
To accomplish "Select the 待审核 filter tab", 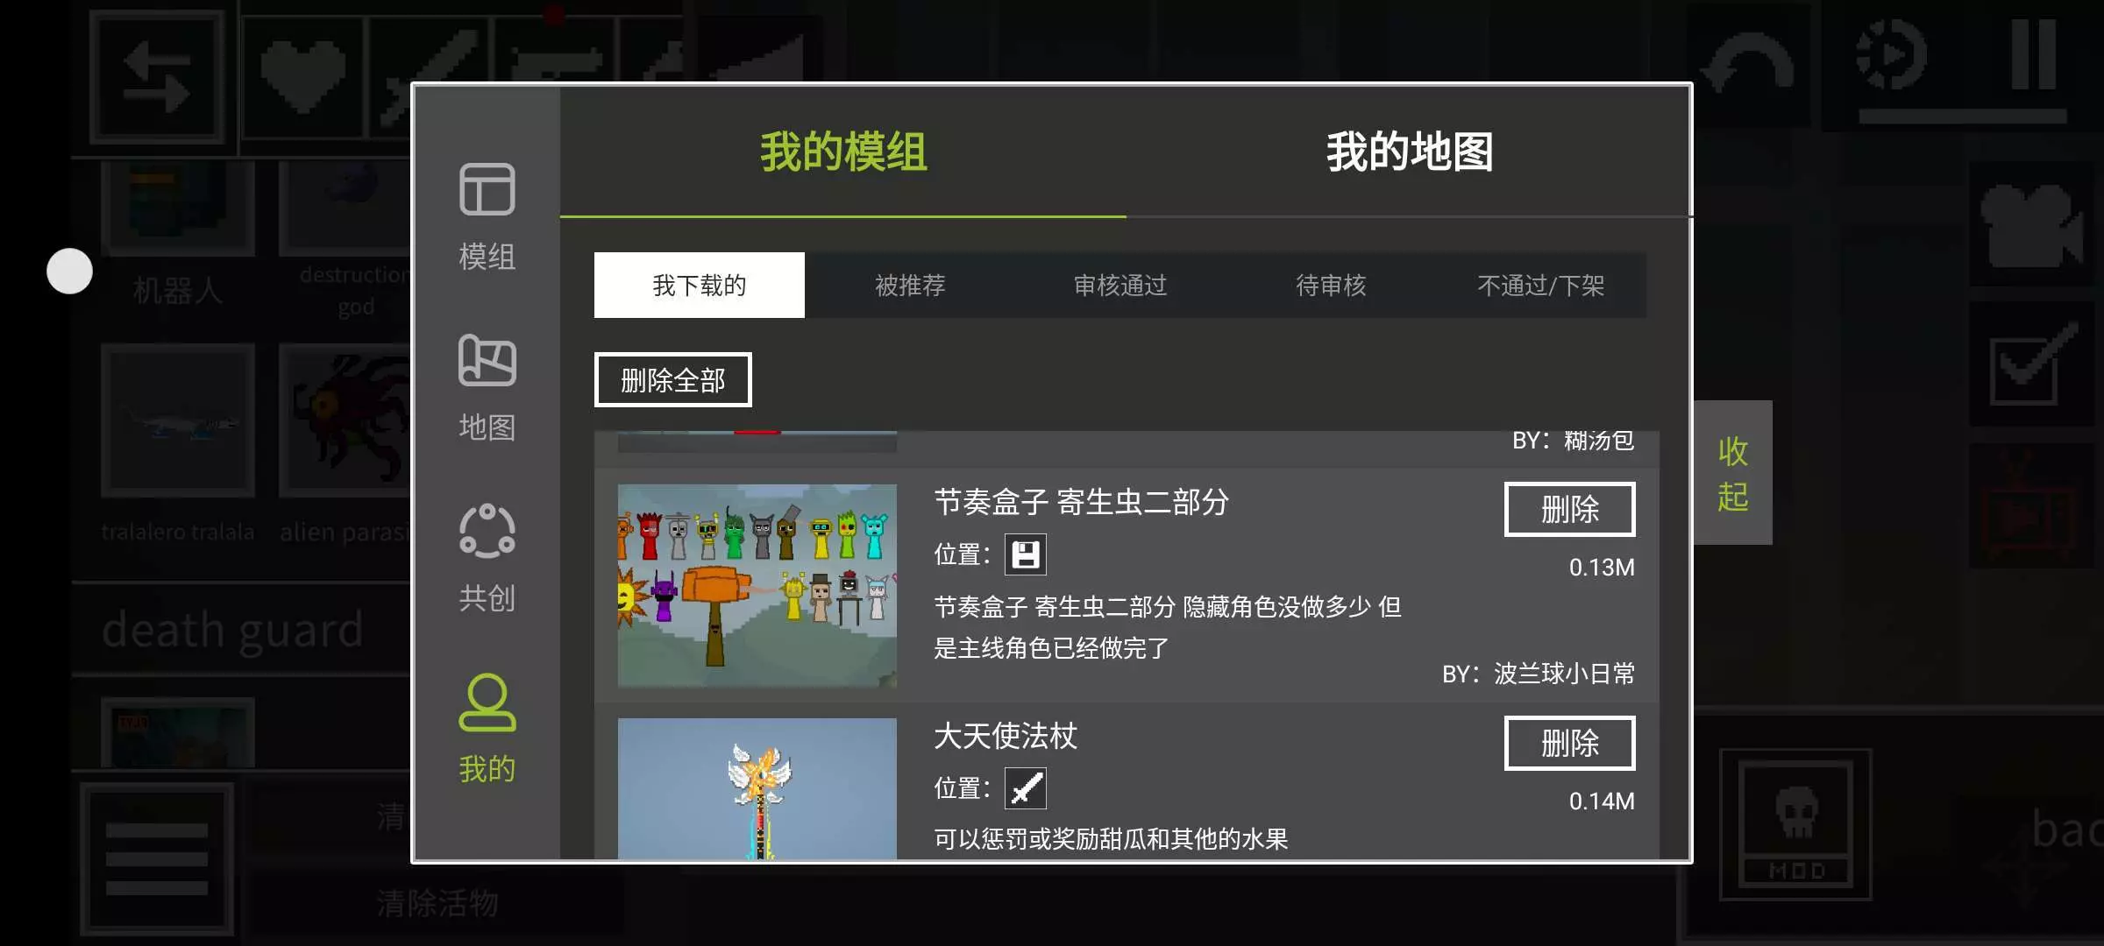I will (1331, 286).
